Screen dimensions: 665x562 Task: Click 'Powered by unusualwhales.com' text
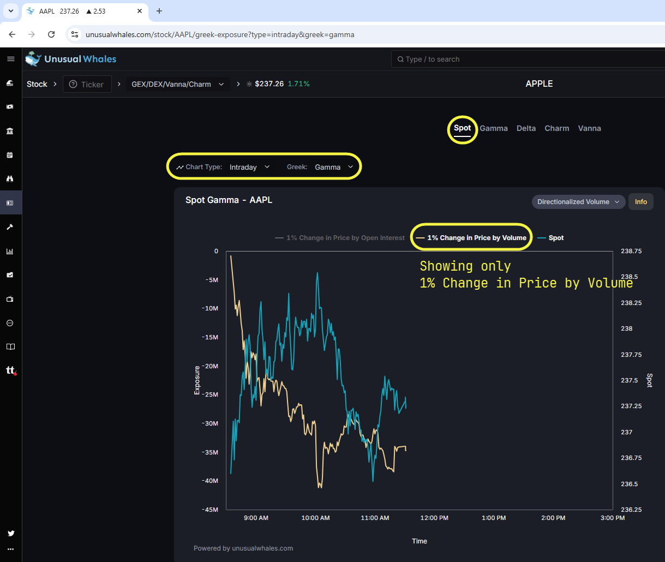pos(243,548)
